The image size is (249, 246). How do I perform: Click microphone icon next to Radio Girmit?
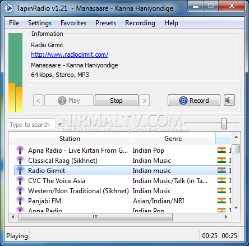click(x=20, y=170)
